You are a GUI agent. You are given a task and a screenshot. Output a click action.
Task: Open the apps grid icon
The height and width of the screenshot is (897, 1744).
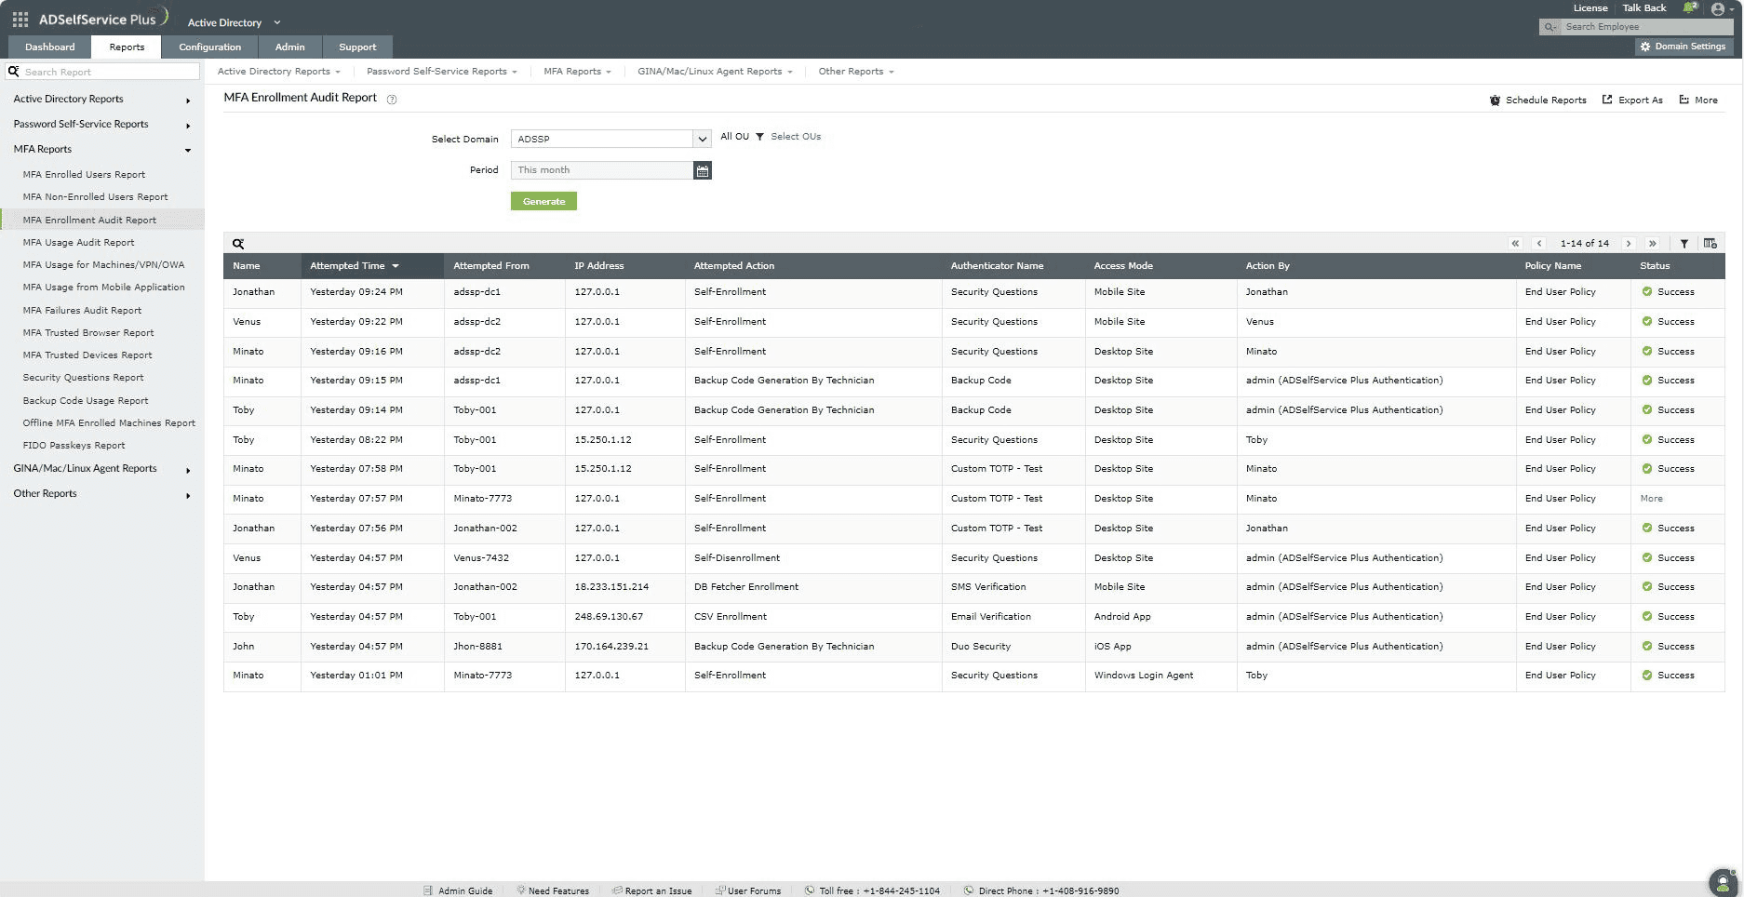20,19
